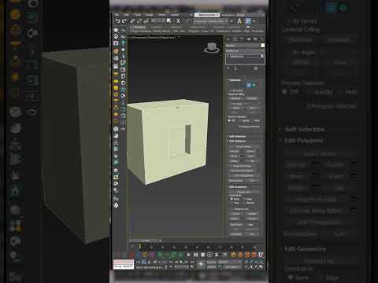Viewport: 378px width, 283px height.
Task: Click the Insert Vertex button
Action: (x=243, y=147)
